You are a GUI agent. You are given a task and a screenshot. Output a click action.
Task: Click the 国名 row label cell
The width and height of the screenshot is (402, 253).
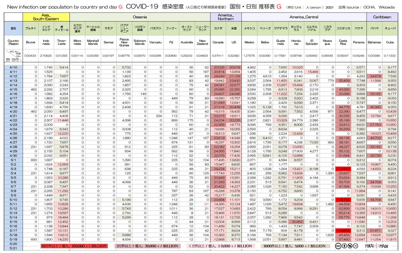pos(13,29)
